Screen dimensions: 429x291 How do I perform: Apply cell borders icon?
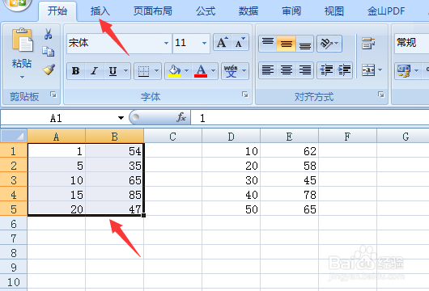tap(143, 71)
